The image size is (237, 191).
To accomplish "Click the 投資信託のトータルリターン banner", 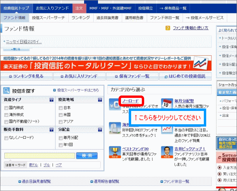I will [106, 63].
